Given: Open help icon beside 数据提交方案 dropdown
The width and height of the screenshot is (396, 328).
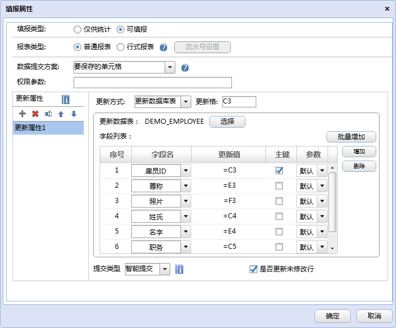Looking at the screenshot, I should pyautogui.click(x=185, y=68).
